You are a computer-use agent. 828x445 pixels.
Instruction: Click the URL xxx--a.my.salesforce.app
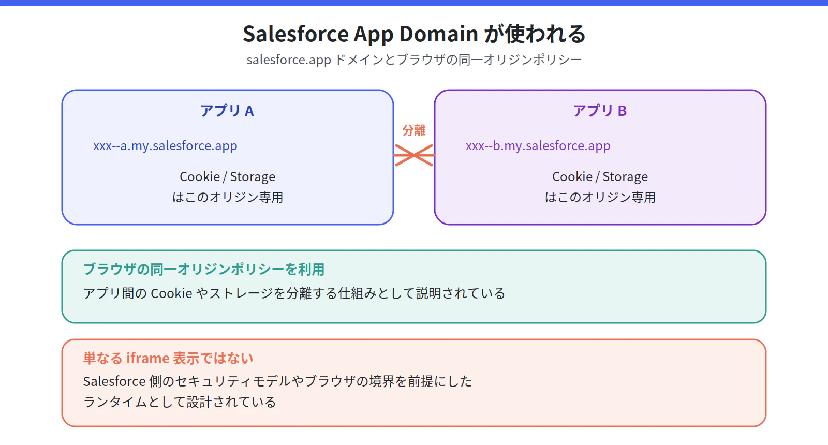(x=165, y=146)
